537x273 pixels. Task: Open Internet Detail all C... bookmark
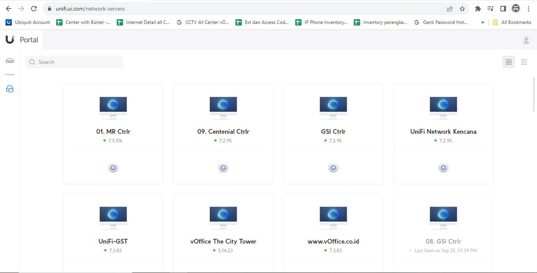click(x=144, y=22)
